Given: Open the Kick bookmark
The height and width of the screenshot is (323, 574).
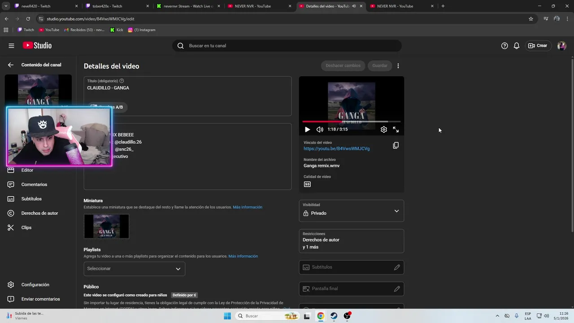Looking at the screenshot, I should (116, 30).
